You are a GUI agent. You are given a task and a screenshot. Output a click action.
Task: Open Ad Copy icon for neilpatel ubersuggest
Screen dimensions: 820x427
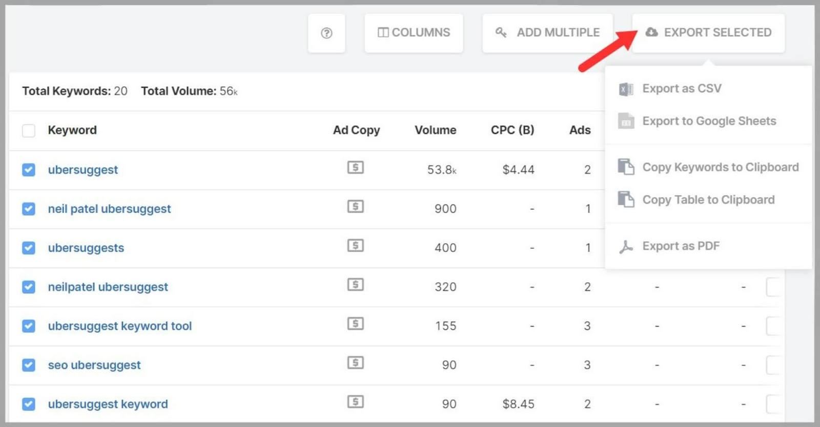[x=355, y=285]
